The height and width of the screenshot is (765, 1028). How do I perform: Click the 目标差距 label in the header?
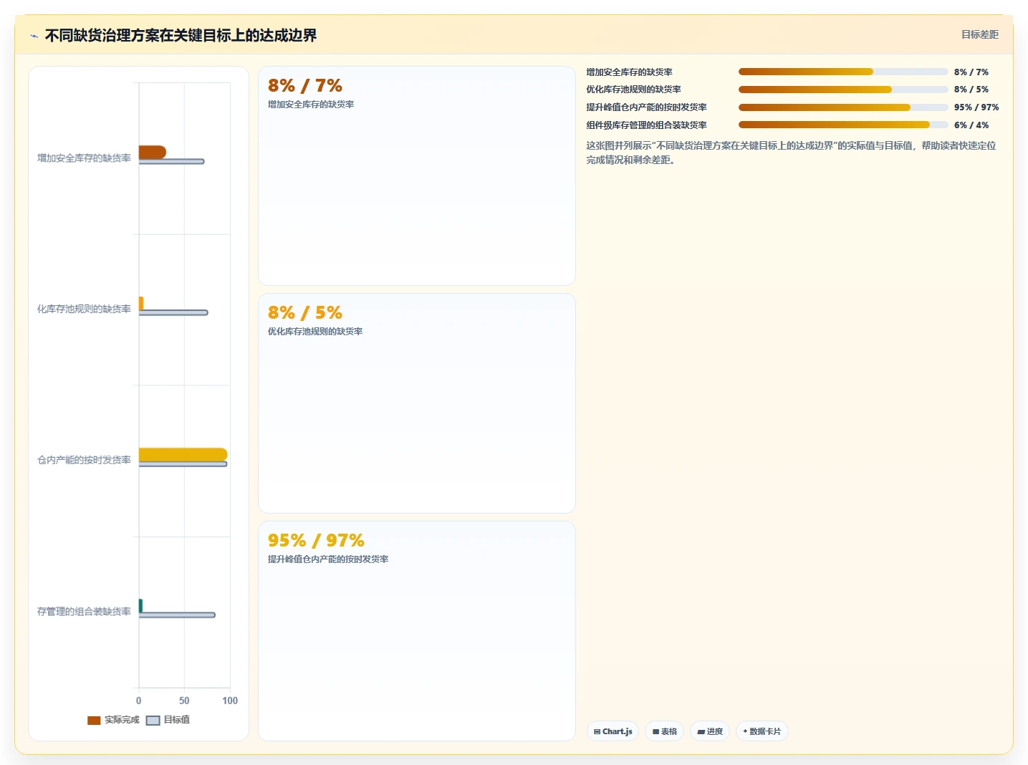[979, 34]
